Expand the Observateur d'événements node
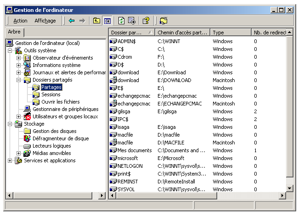 coord(19,58)
